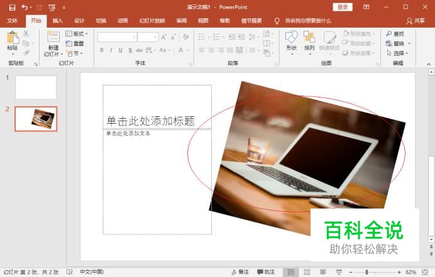Copy the selection with the copy icon

(26, 43)
